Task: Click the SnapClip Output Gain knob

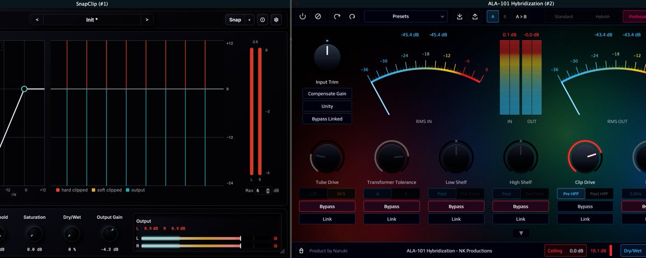Action: [109, 234]
